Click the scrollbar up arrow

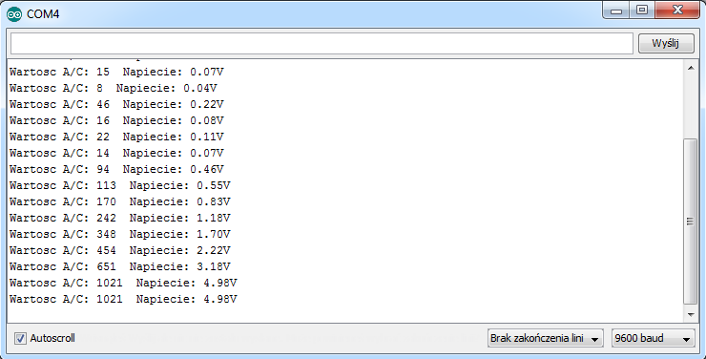click(691, 68)
